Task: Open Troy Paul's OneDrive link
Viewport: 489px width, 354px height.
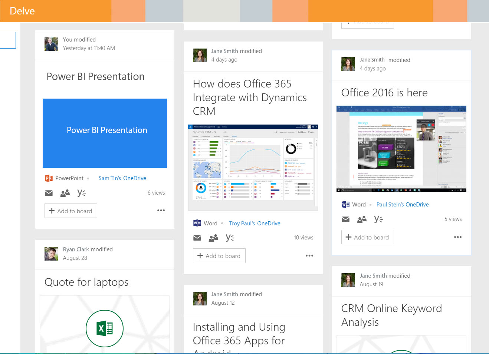Action: (x=255, y=224)
